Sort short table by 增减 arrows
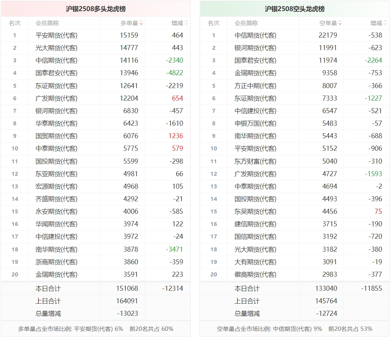391x338 pixels. [x=385, y=23]
